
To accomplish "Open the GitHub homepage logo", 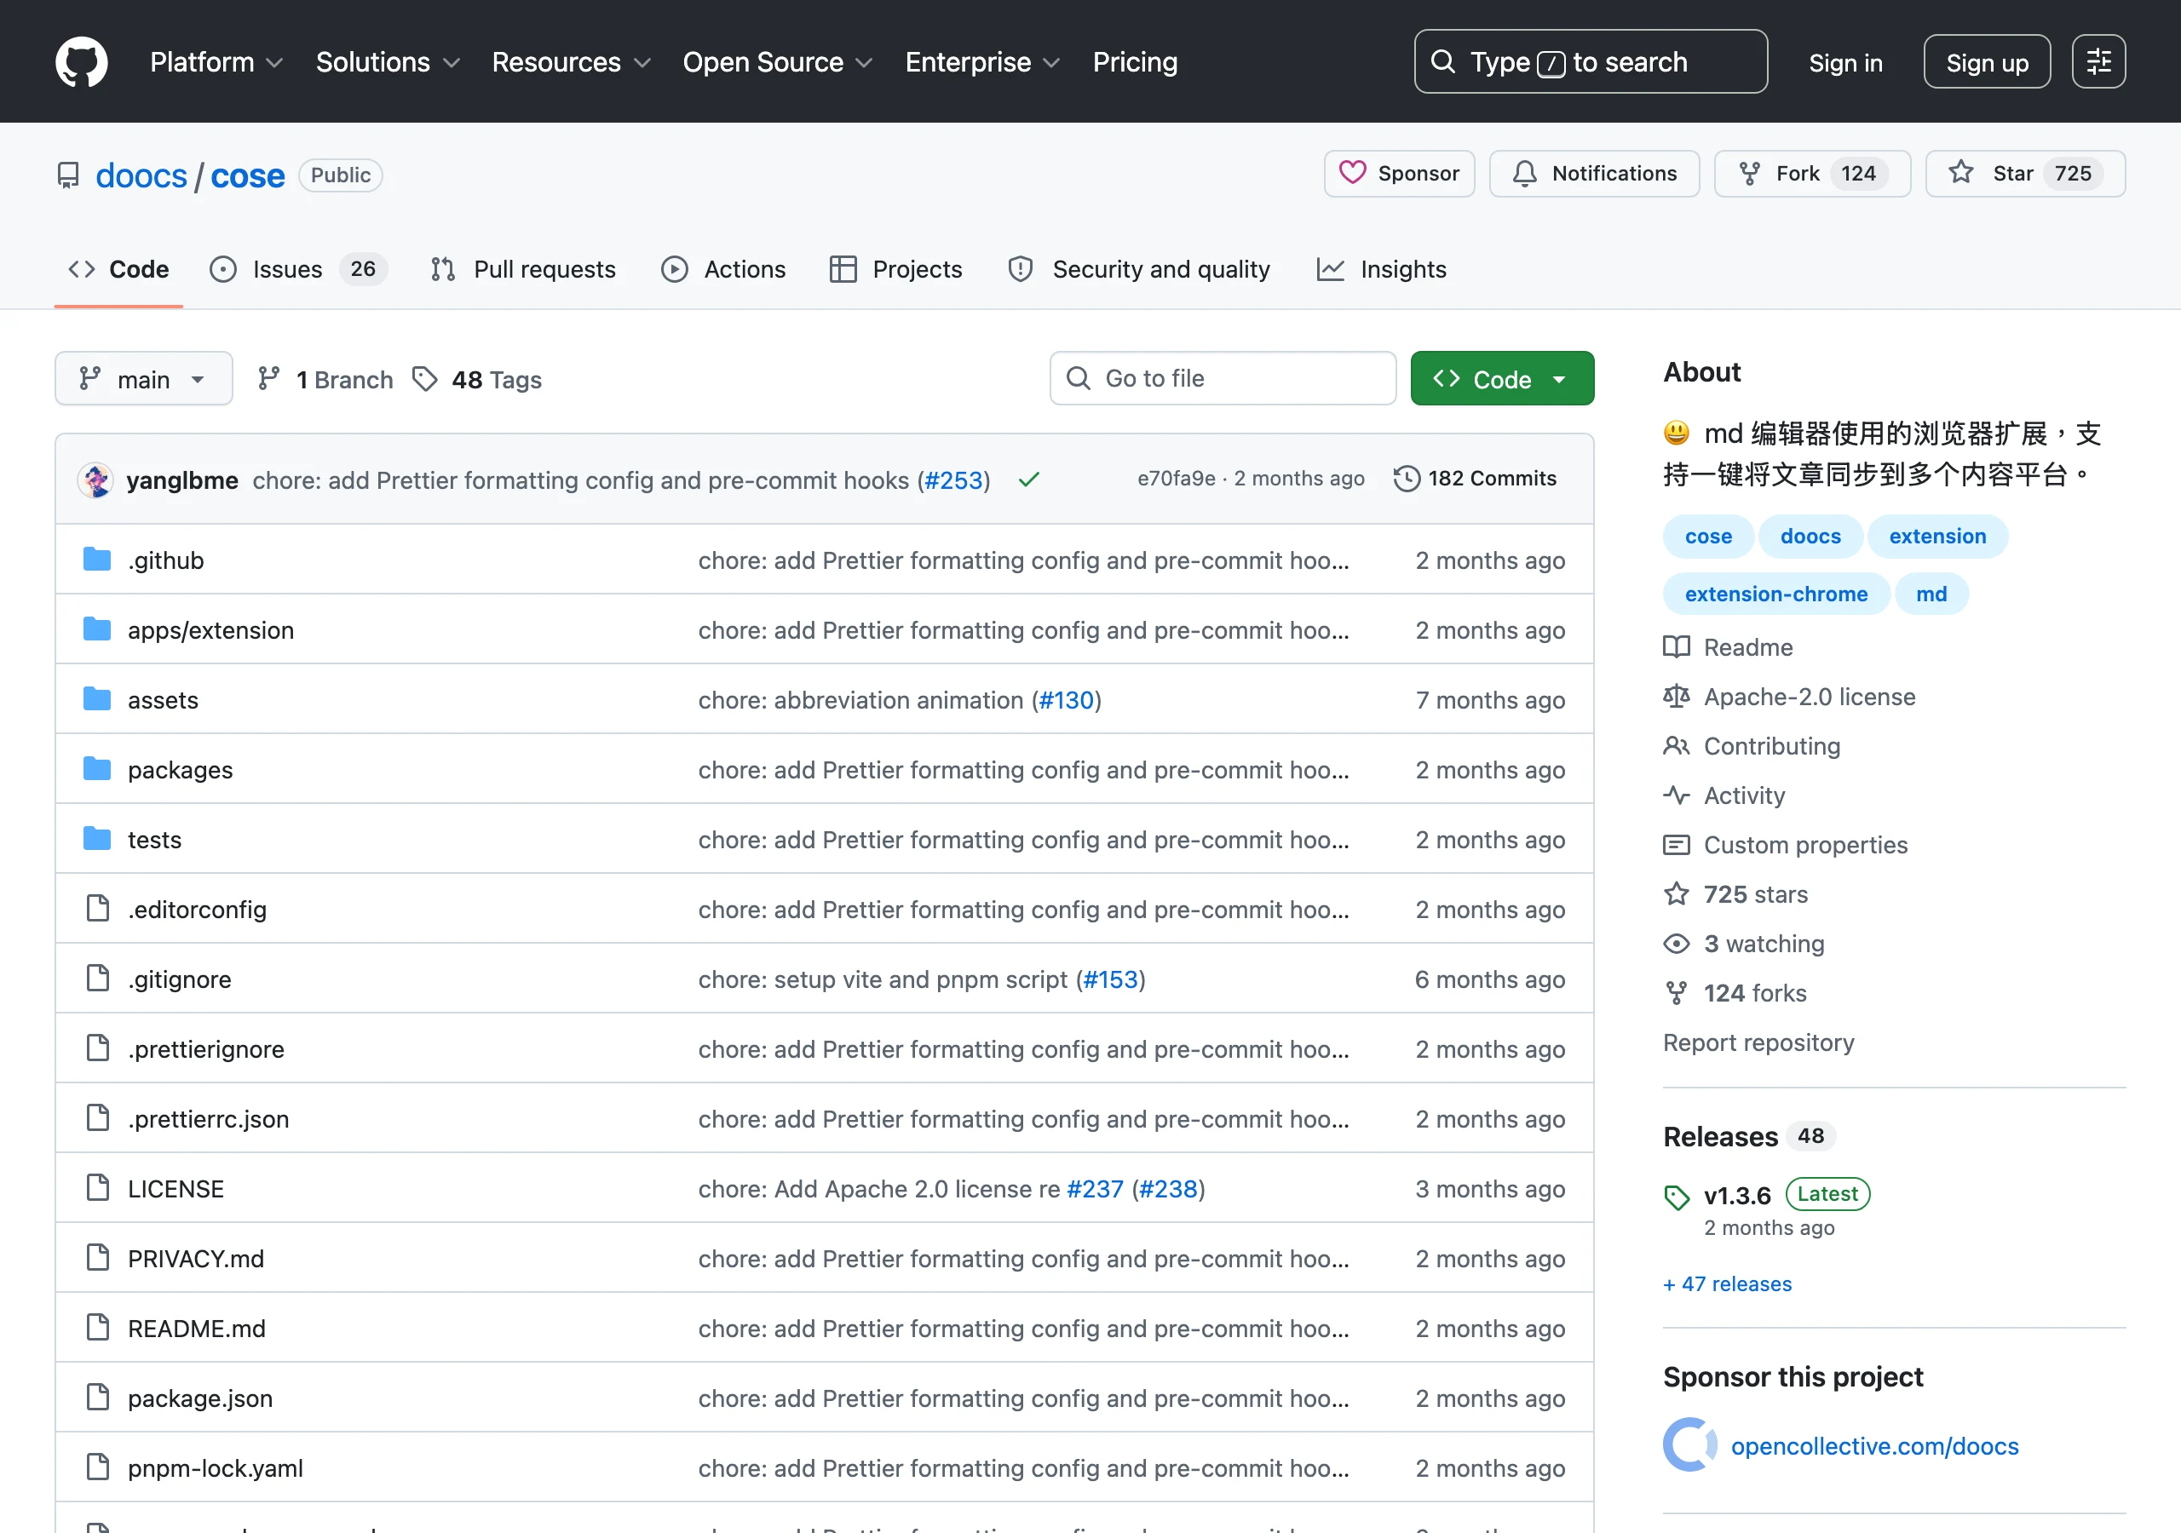I will click(x=82, y=61).
